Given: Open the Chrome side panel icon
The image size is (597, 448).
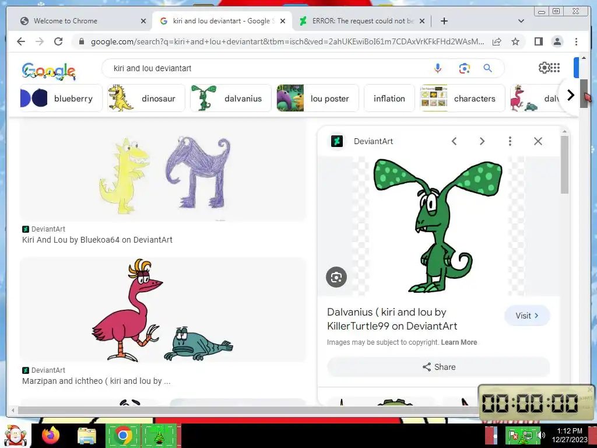Looking at the screenshot, I should point(538,41).
